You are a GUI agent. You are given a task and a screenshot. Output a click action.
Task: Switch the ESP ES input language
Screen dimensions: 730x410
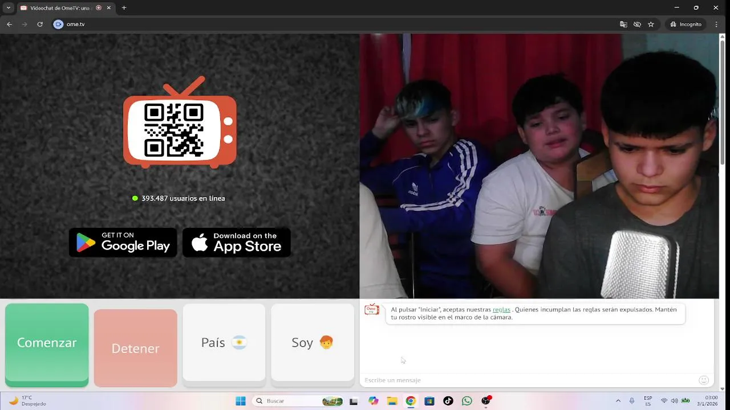(648, 401)
